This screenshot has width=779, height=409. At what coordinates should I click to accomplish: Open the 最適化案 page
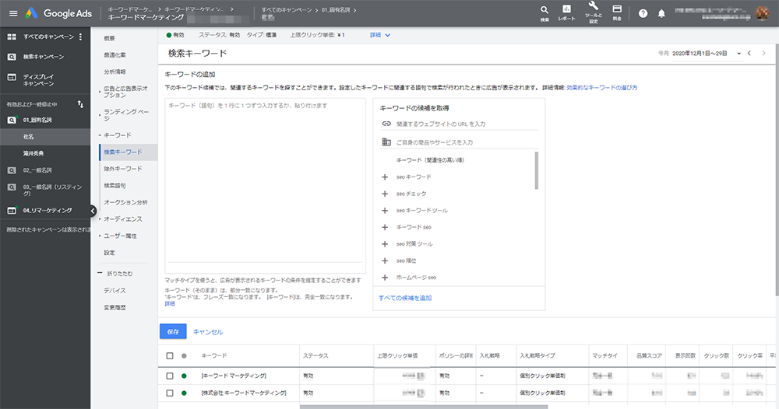click(115, 55)
